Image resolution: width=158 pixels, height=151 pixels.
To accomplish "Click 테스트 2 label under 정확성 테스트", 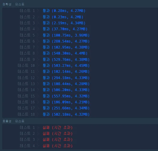I will [27, 17].
